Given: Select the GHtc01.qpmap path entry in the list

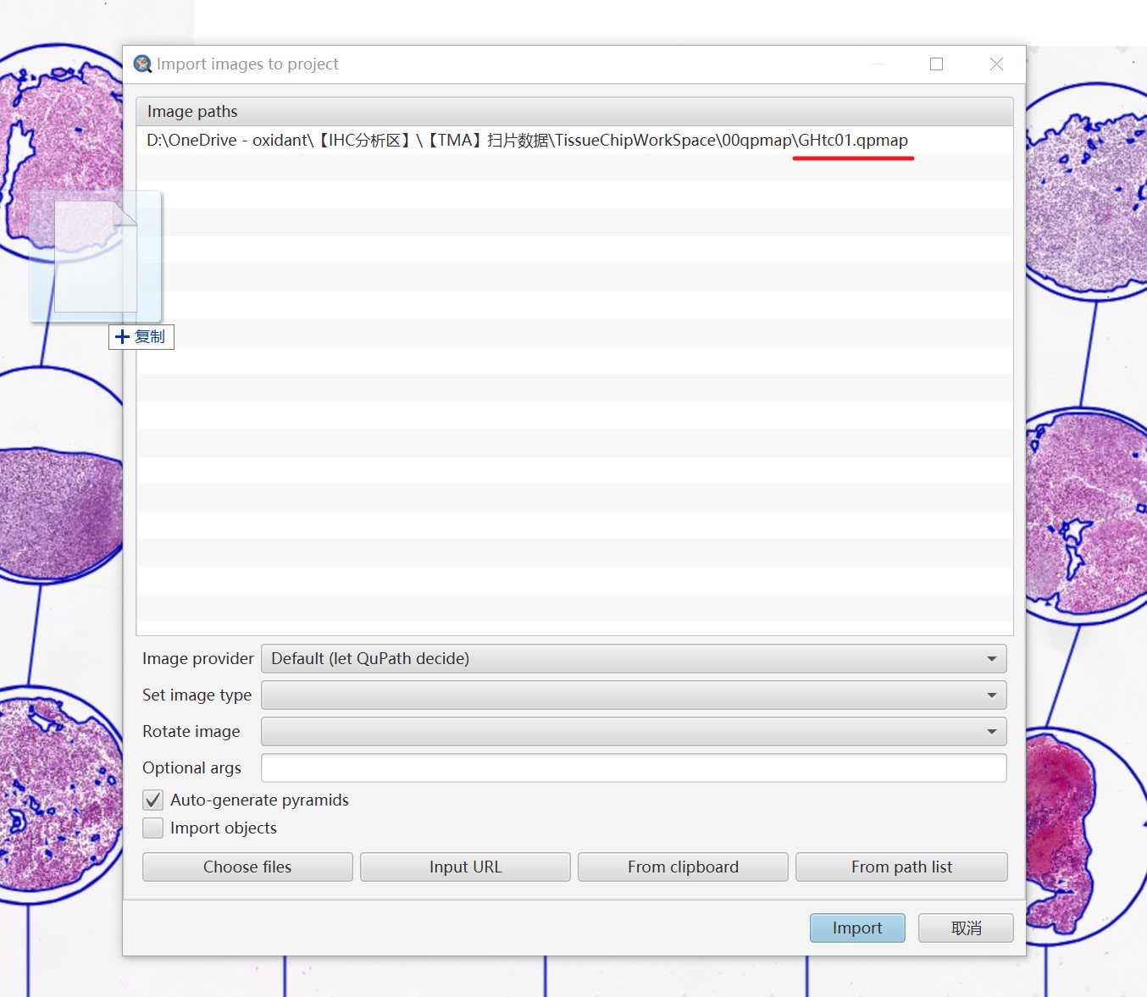Looking at the screenshot, I should coord(574,141).
